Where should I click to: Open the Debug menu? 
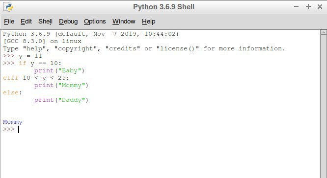(68, 22)
